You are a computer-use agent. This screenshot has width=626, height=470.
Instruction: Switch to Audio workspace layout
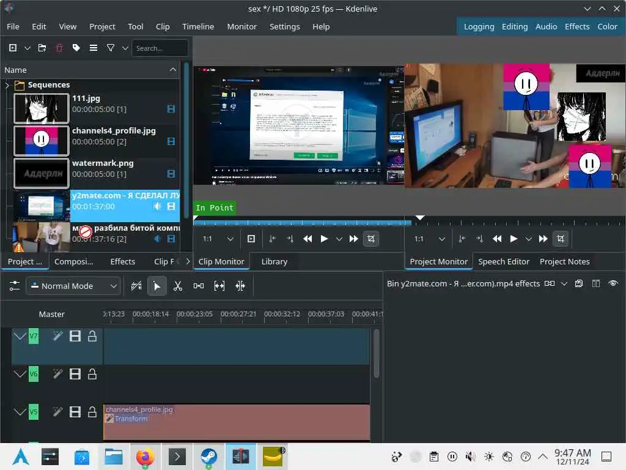coord(546,26)
